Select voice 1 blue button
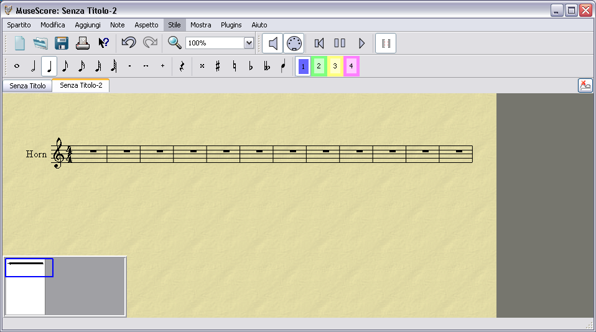The image size is (596, 332). tap(303, 66)
